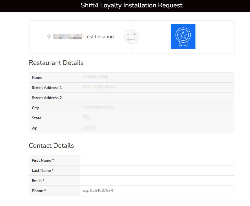Image resolution: width=250 pixels, height=206 pixels.
Task: Focus the Last Name input field
Action: point(157,170)
